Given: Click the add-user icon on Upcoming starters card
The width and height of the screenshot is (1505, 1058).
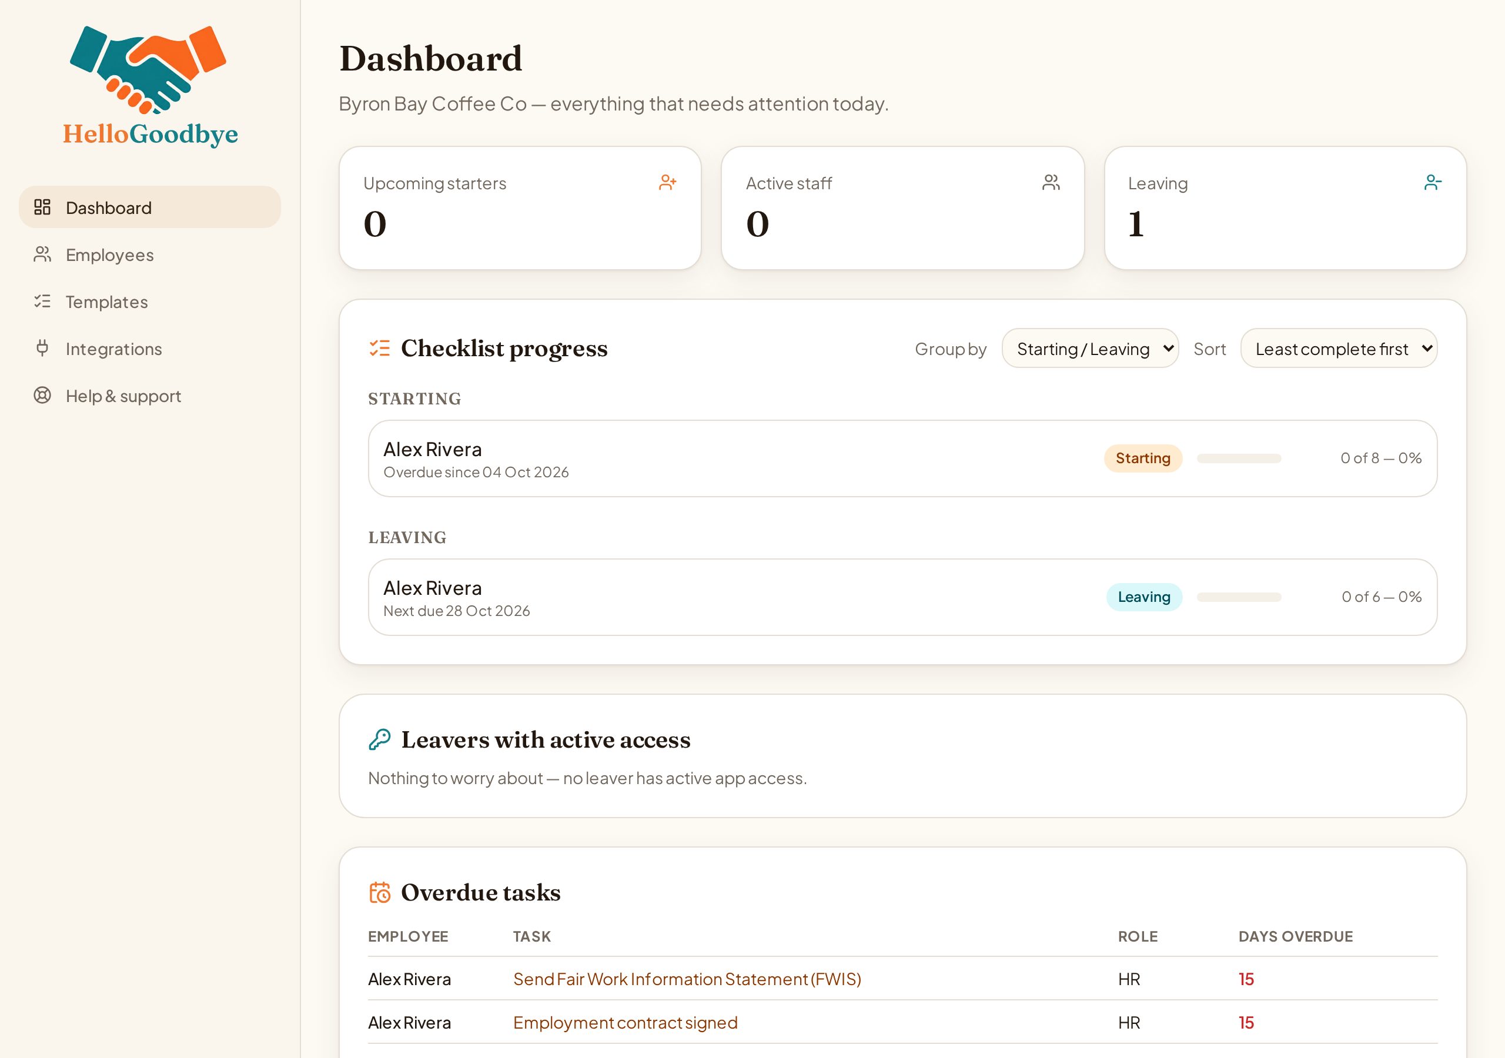Looking at the screenshot, I should (668, 182).
